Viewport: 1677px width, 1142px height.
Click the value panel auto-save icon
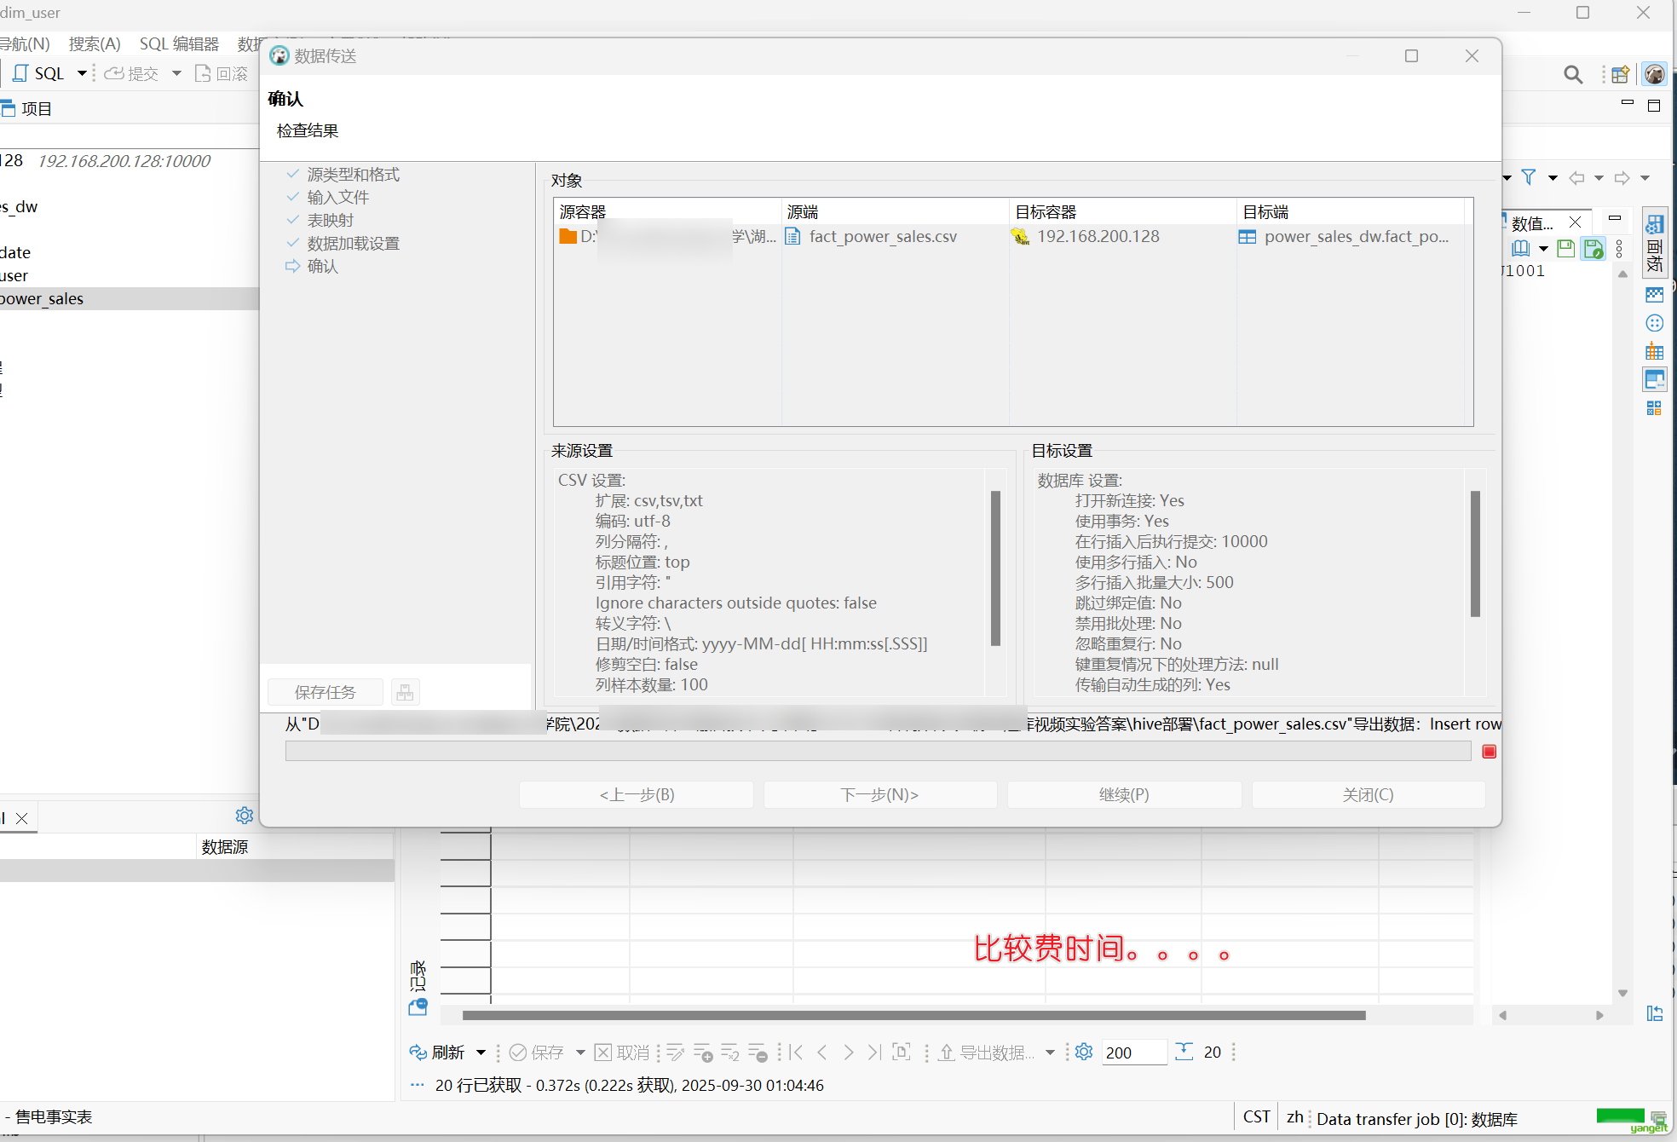1593,249
